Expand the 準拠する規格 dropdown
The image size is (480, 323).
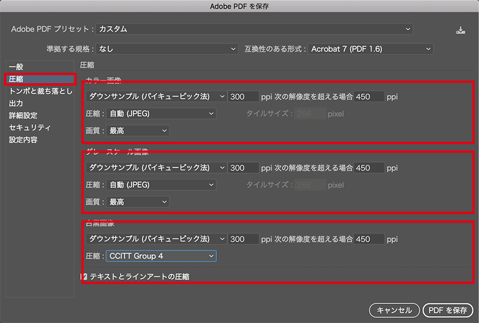coord(167,49)
